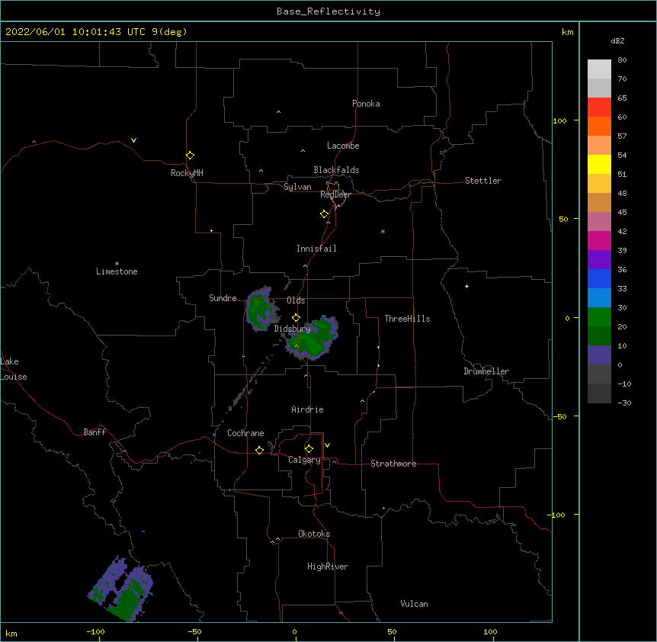Image resolution: width=657 pixels, height=642 pixels.
Task: Click the Sylvan label
Action: [297, 187]
